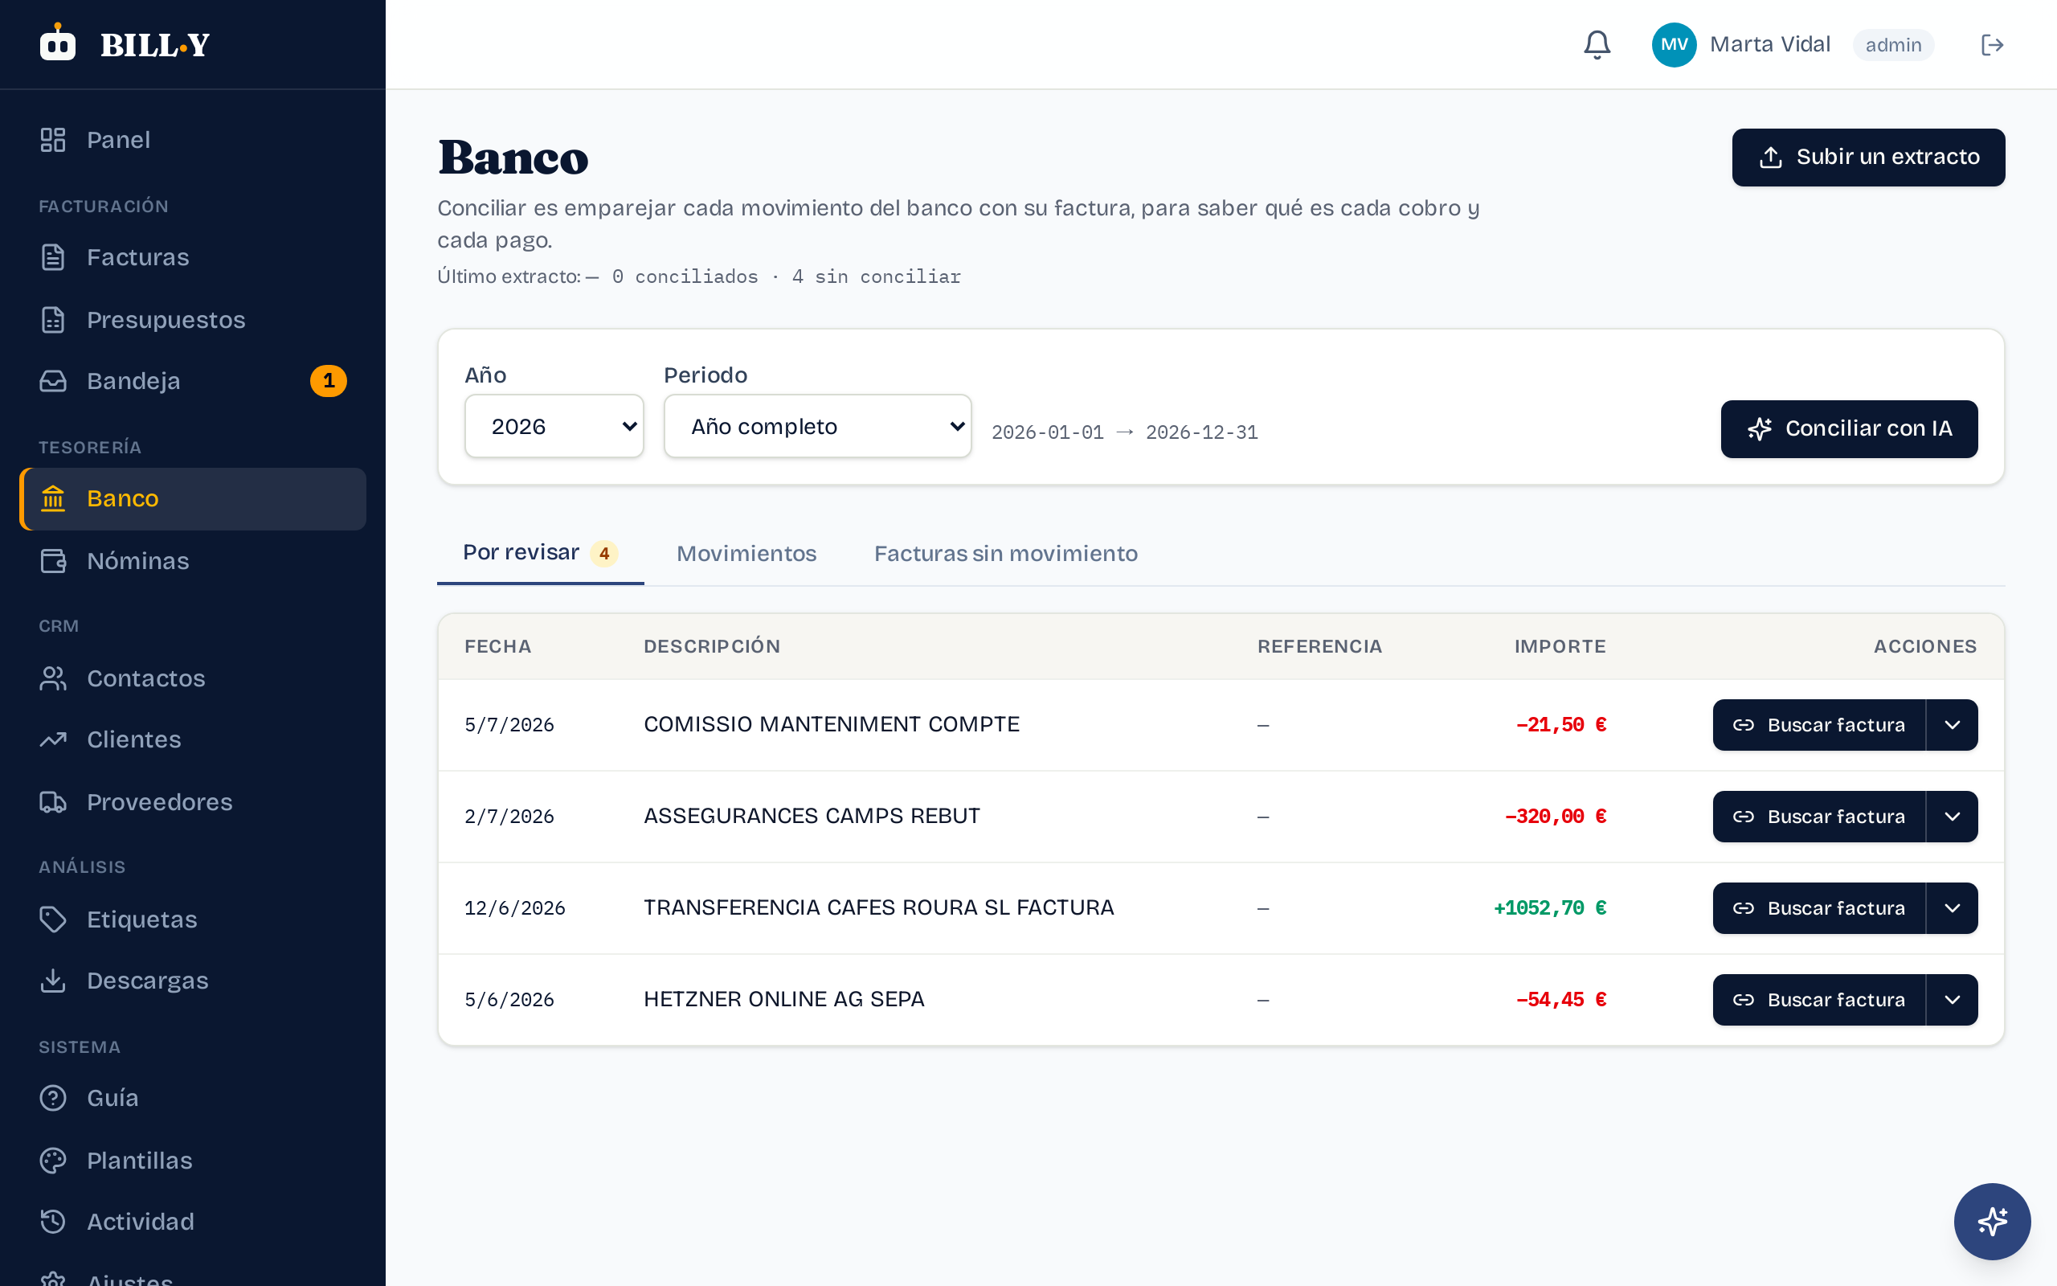The height and width of the screenshot is (1286, 2057).
Task: Go to Panel in the sidebar
Action: pos(193,140)
